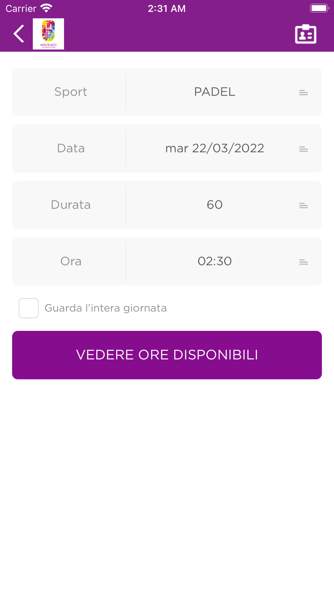Tap the back arrow icon
Screen dimensions: 334x594
coord(19,34)
